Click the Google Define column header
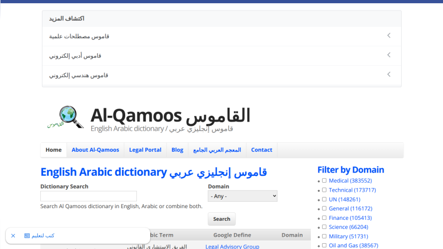Viewport: 443px width, 249px height. click(232, 235)
